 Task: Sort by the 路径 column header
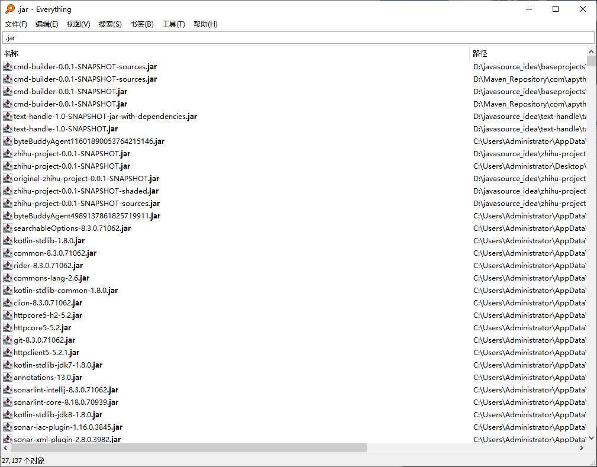pyautogui.click(x=528, y=53)
